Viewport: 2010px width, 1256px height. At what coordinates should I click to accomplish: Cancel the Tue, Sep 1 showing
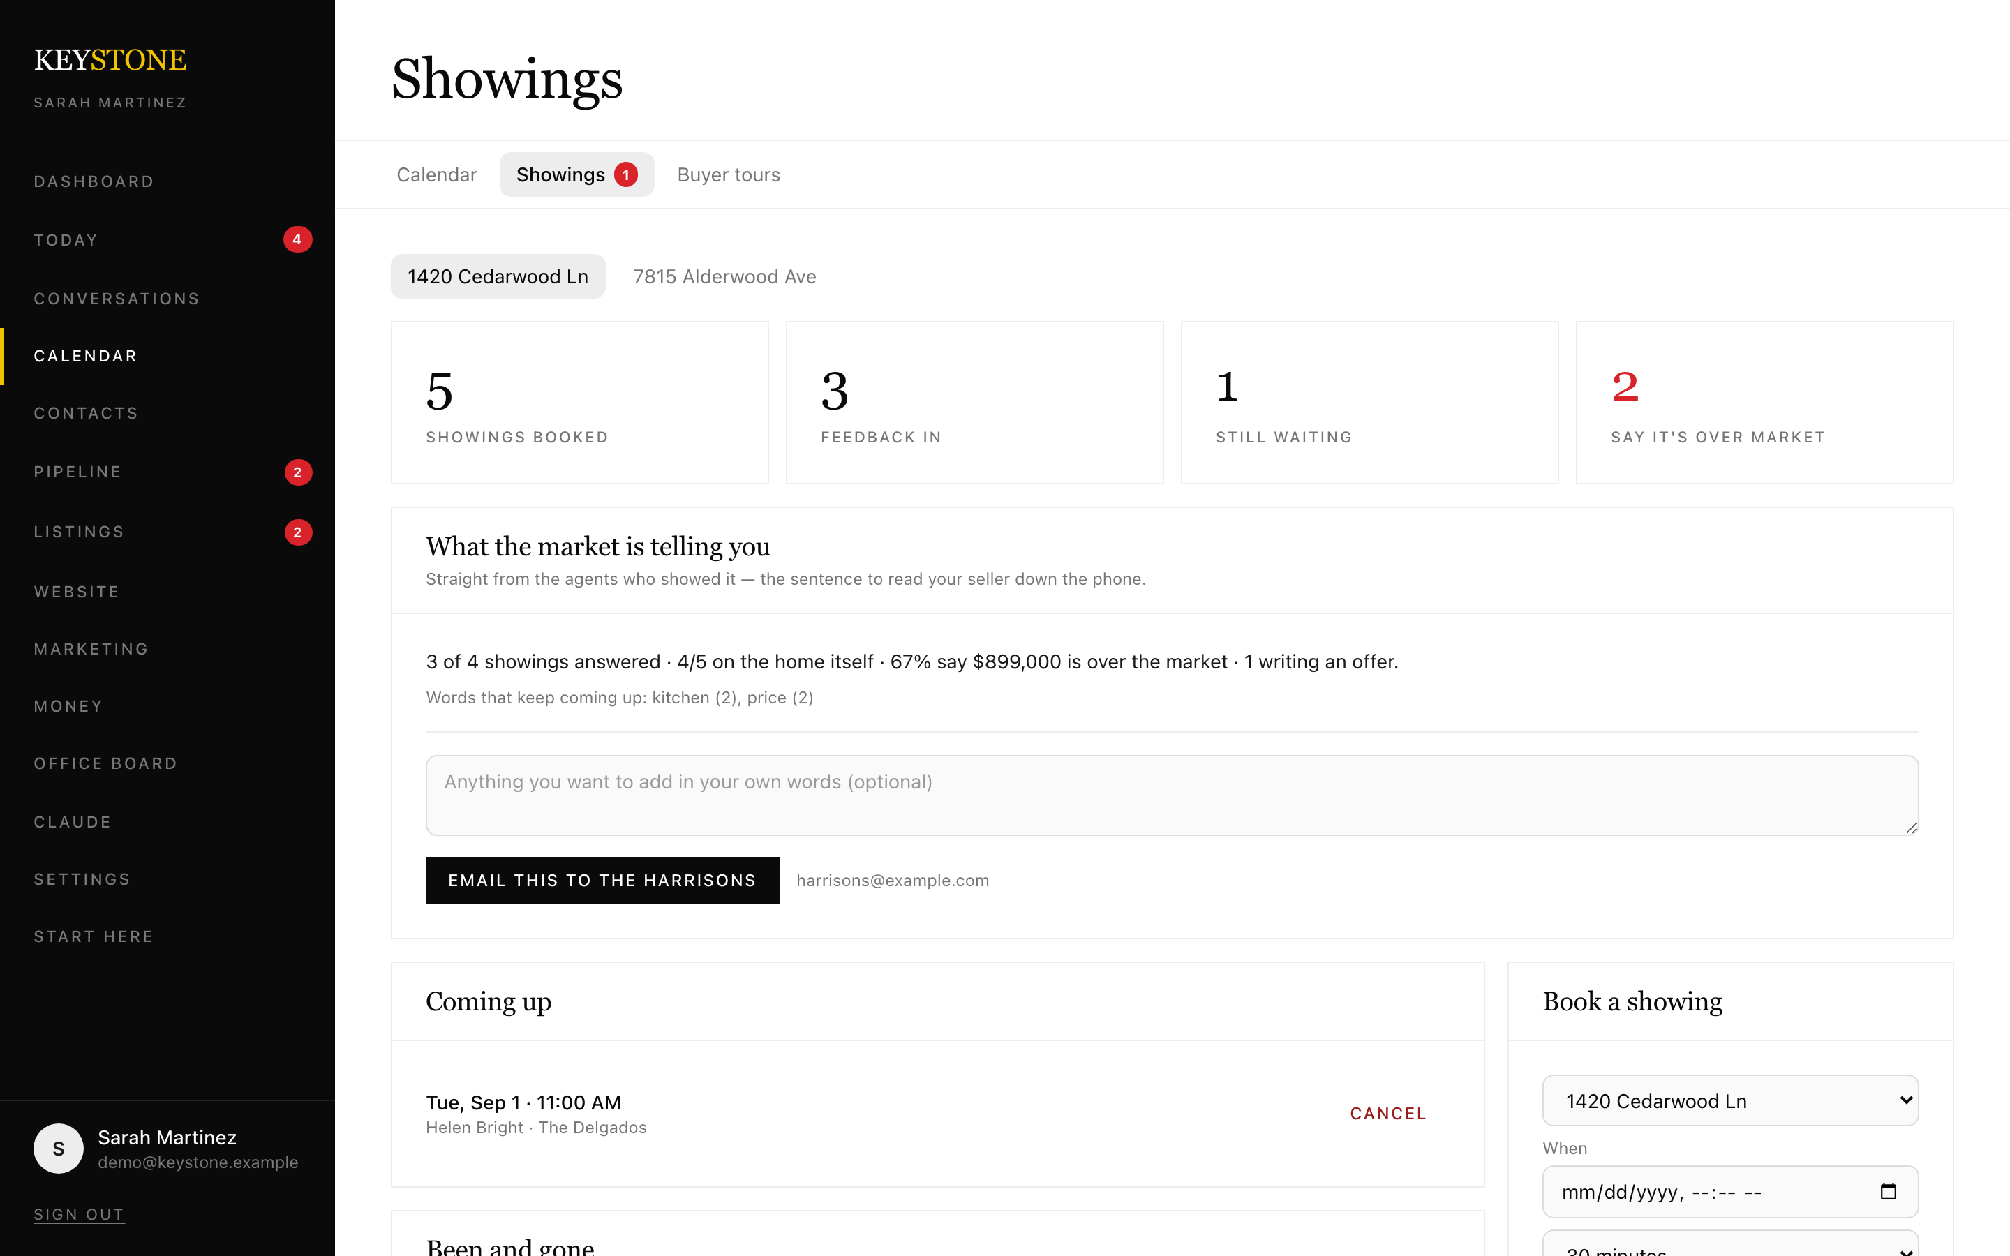tap(1388, 1113)
